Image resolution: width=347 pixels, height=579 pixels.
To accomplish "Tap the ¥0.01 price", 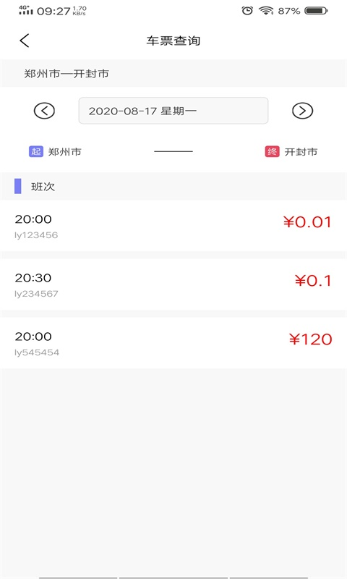I will 307,222.
